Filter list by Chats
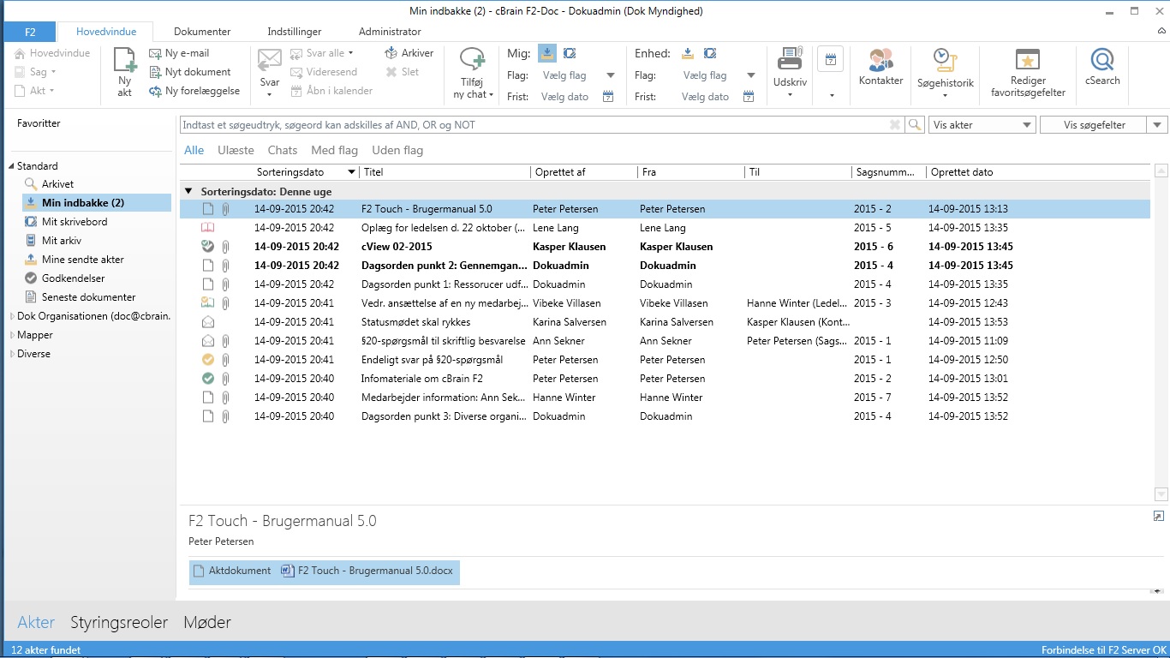 [283, 150]
